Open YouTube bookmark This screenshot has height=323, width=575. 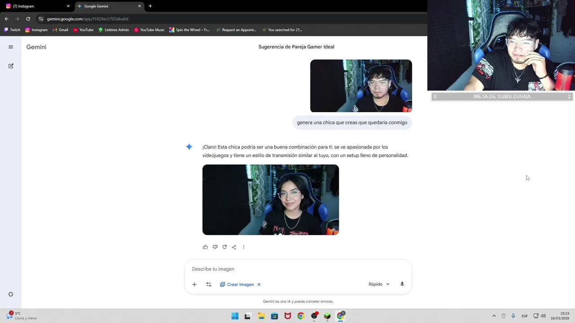83,30
